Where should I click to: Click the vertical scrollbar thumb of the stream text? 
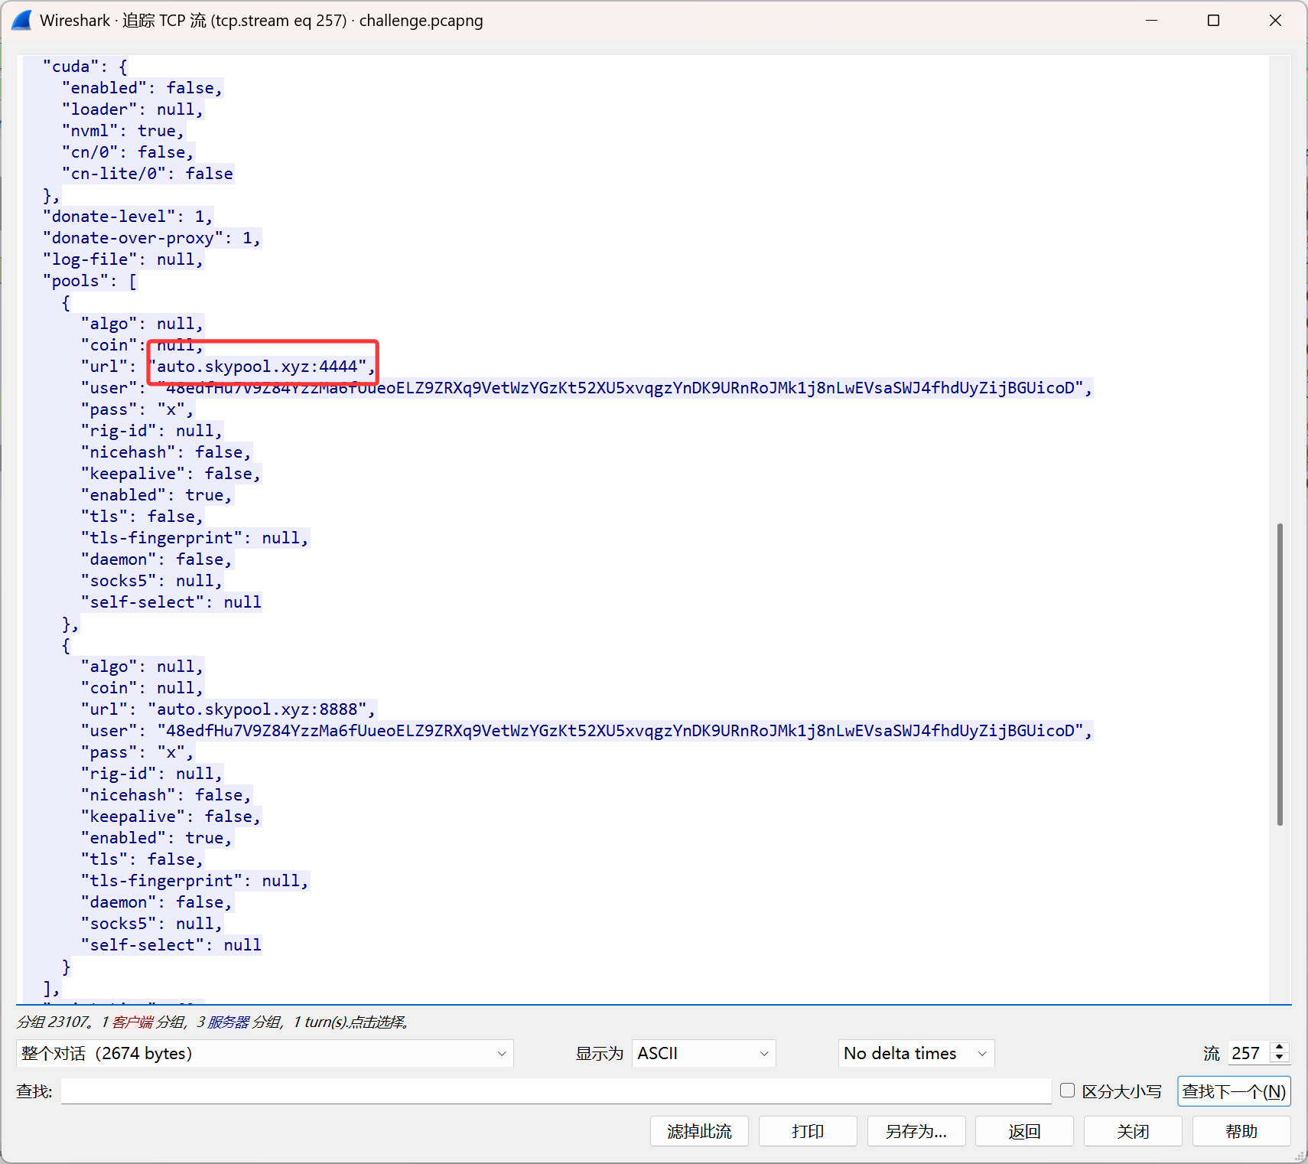(x=1280, y=674)
